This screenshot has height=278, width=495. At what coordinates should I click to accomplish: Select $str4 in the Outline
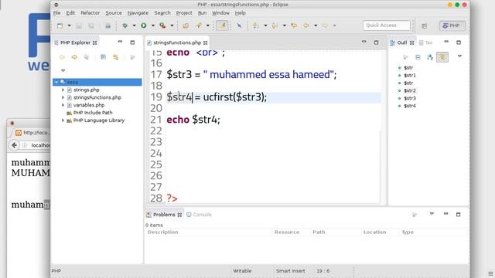coord(410,106)
